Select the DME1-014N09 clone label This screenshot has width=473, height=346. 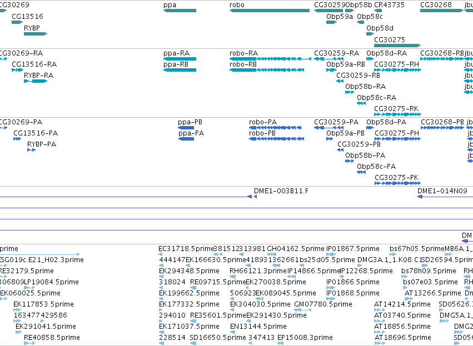(442, 191)
